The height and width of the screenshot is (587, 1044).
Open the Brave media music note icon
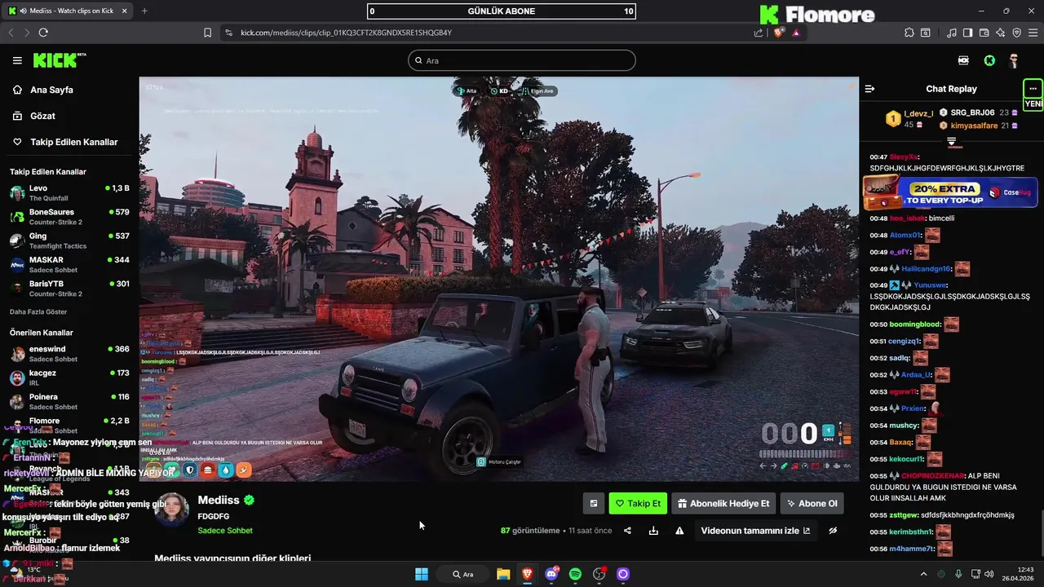coord(952,33)
